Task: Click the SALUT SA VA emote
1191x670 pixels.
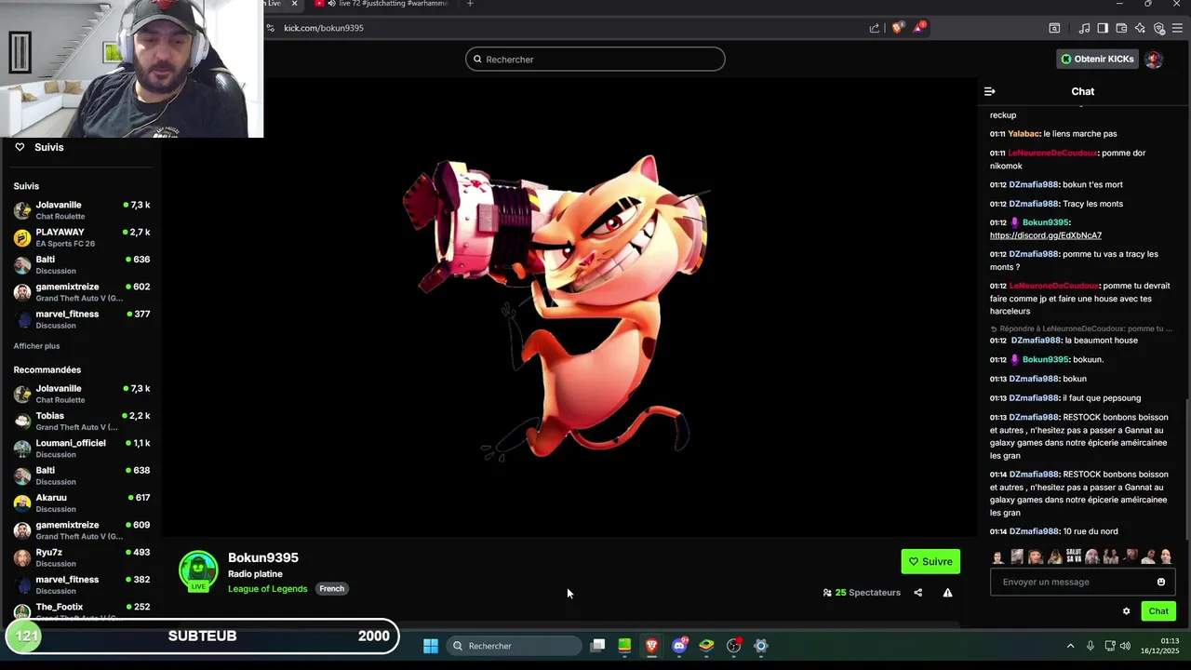Action: (x=1073, y=556)
